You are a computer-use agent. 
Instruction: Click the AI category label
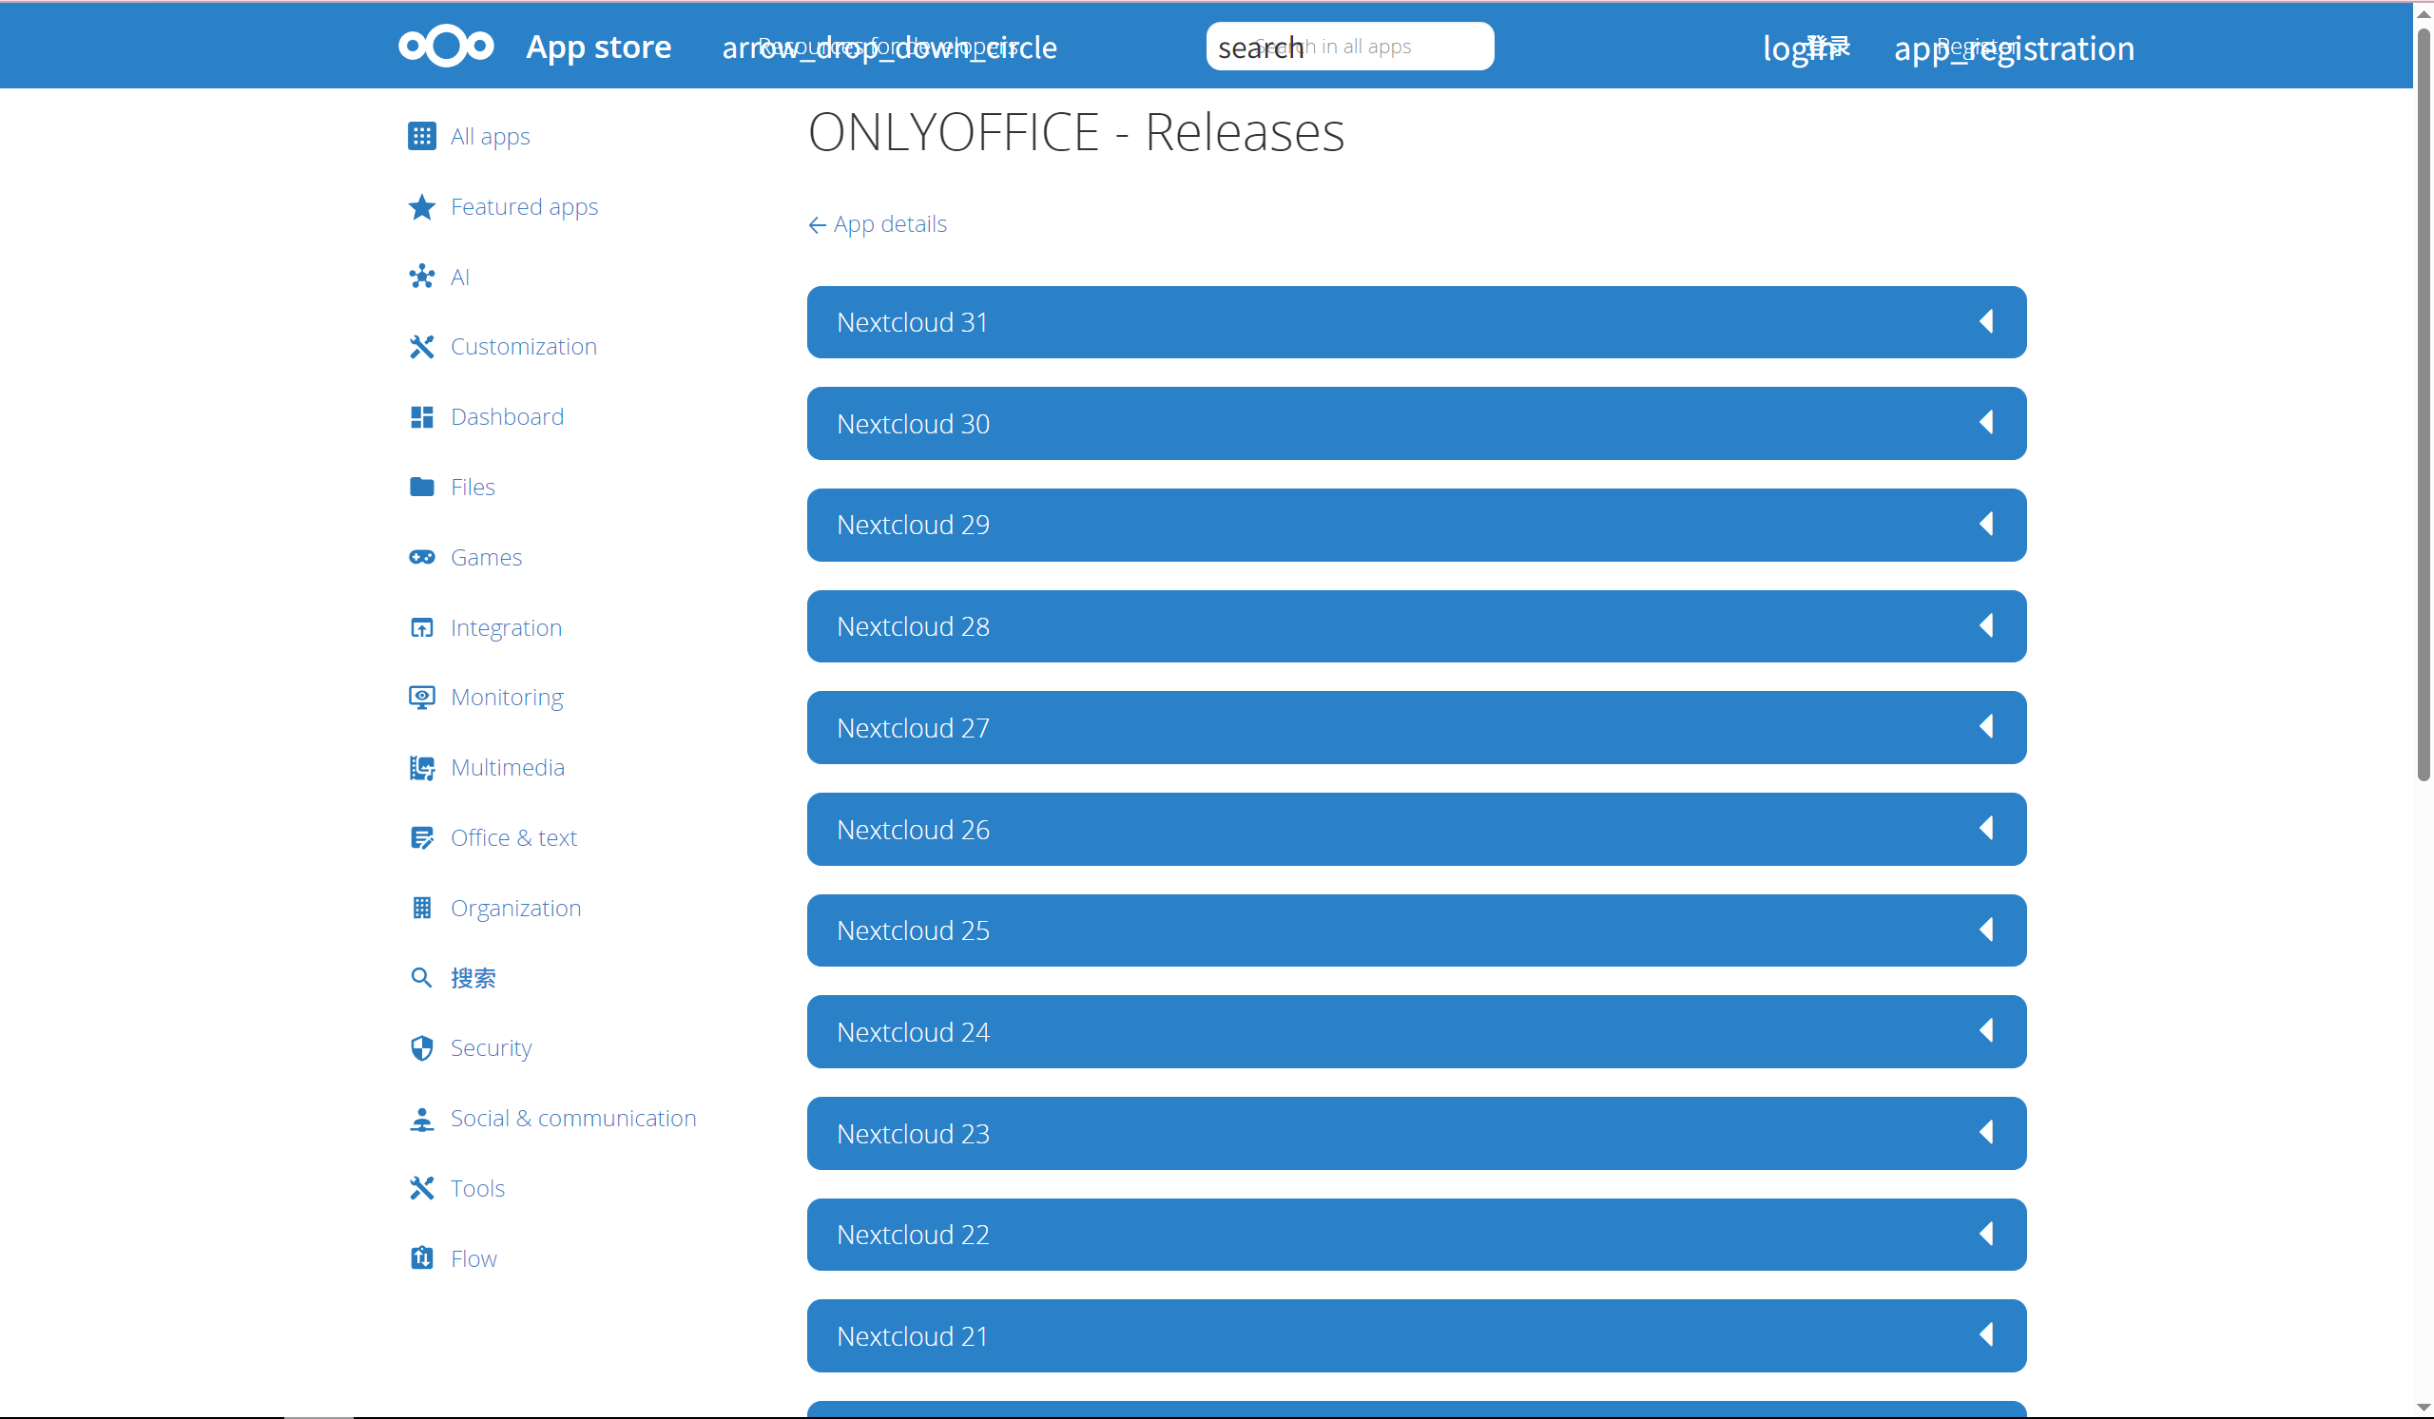(x=460, y=277)
